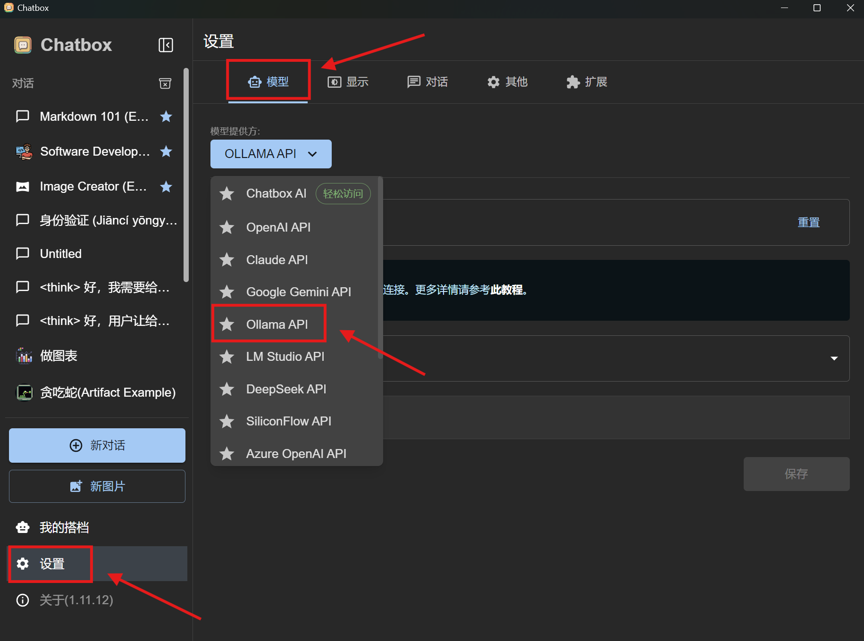Open 关于(1.11.12) about page
This screenshot has width=864, height=641.
click(97, 600)
